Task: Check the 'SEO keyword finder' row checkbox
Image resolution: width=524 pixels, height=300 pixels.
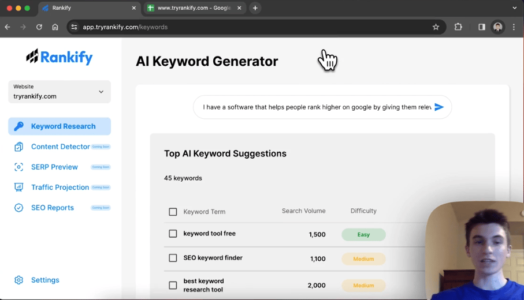Action: point(173,258)
